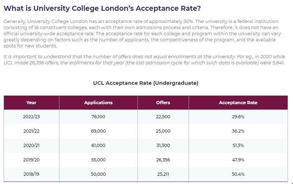Select the 2020/21 year cell

[x=31, y=146]
